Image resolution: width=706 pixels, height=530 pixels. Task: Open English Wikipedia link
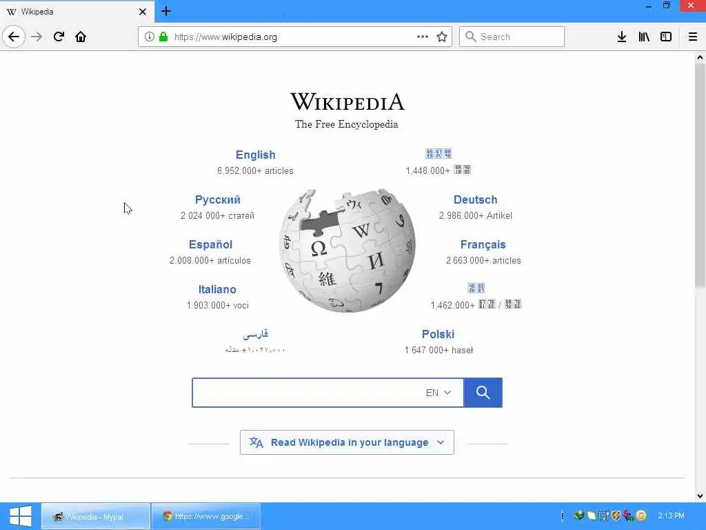255,155
